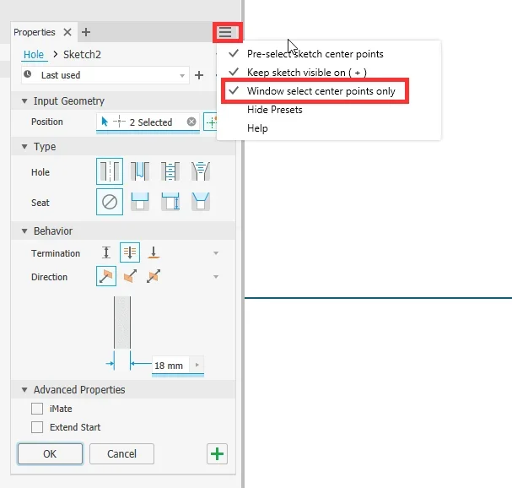Open the Last used preset dropdown
Image resolution: width=512 pixels, height=488 pixels.
pyautogui.click(x=105, y=75)
